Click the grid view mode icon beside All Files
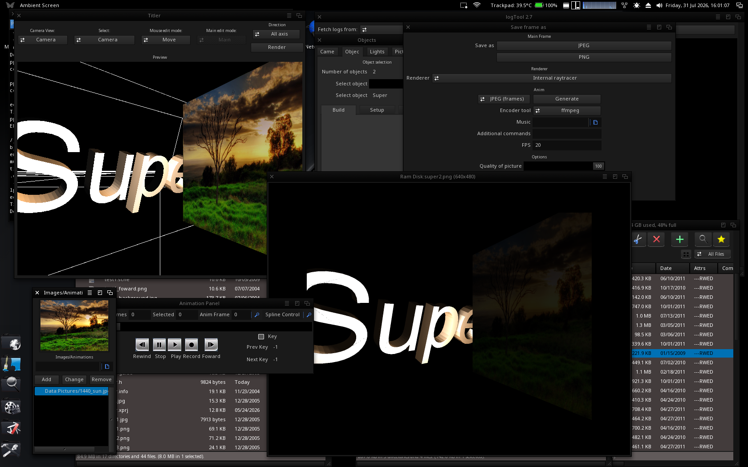 click(x=686, y=254)
